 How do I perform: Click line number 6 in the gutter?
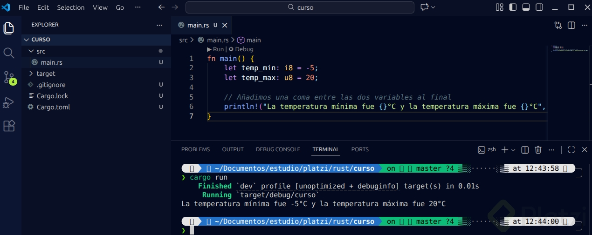pos(191,107)
